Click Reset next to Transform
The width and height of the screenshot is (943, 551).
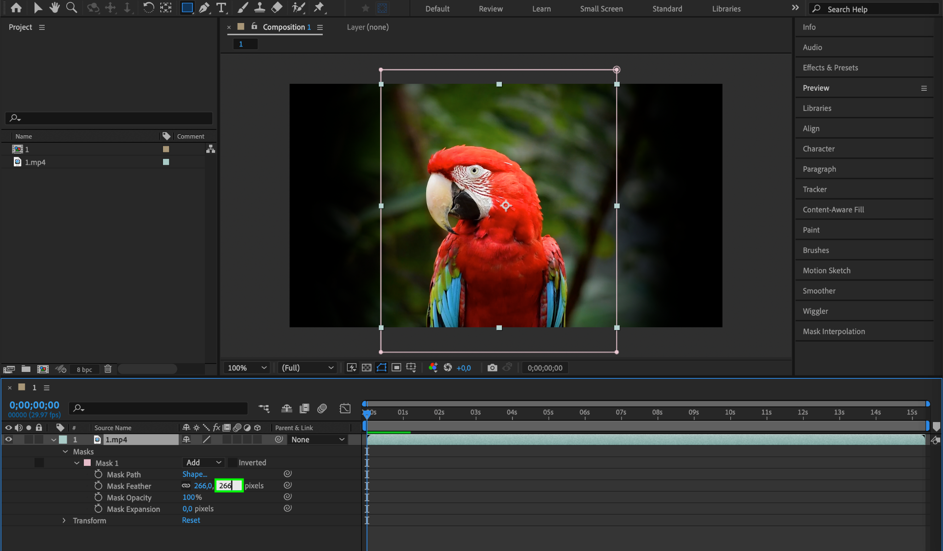(x=191, y=520)
